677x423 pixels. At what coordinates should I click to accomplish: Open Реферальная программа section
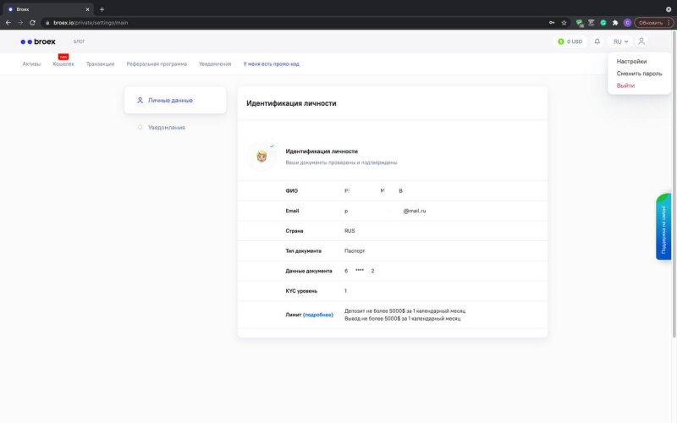point(157,64)
